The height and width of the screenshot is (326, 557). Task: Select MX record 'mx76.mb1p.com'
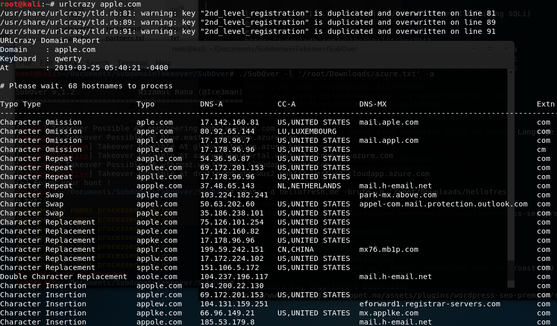coord(389,249)
